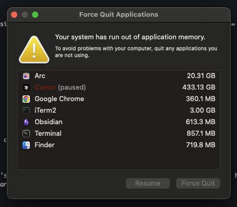The image size is (237, 207).
Task: Select the Finder row
Action: [118, 145]
